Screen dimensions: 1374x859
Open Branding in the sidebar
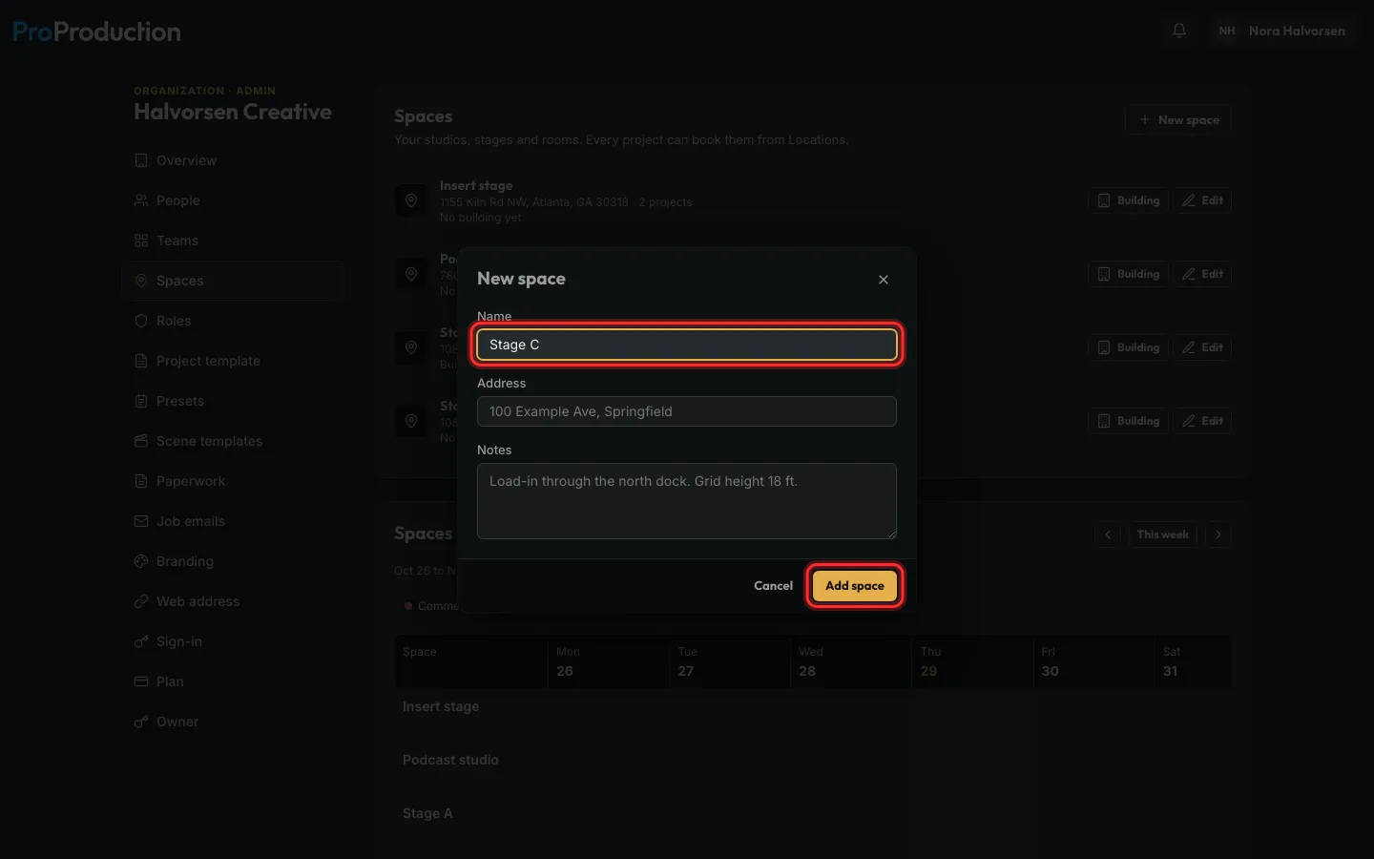tap(233, 561)
